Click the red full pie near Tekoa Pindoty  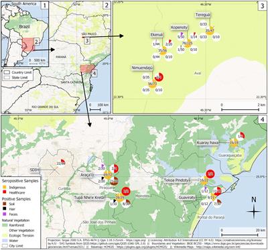coord(210,174)
